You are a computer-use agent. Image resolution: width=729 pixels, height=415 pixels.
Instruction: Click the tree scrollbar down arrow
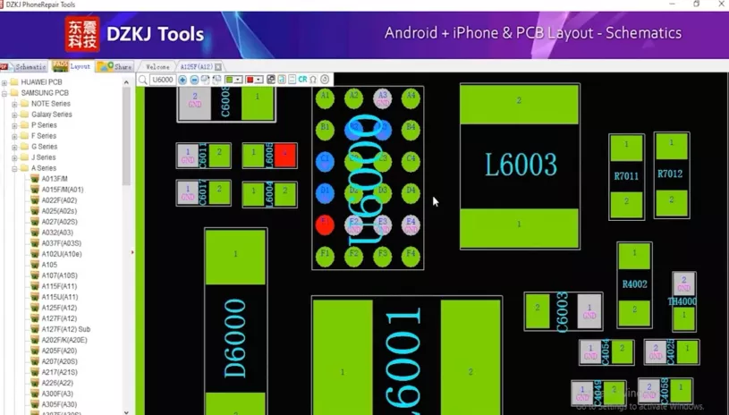point(126,411)
